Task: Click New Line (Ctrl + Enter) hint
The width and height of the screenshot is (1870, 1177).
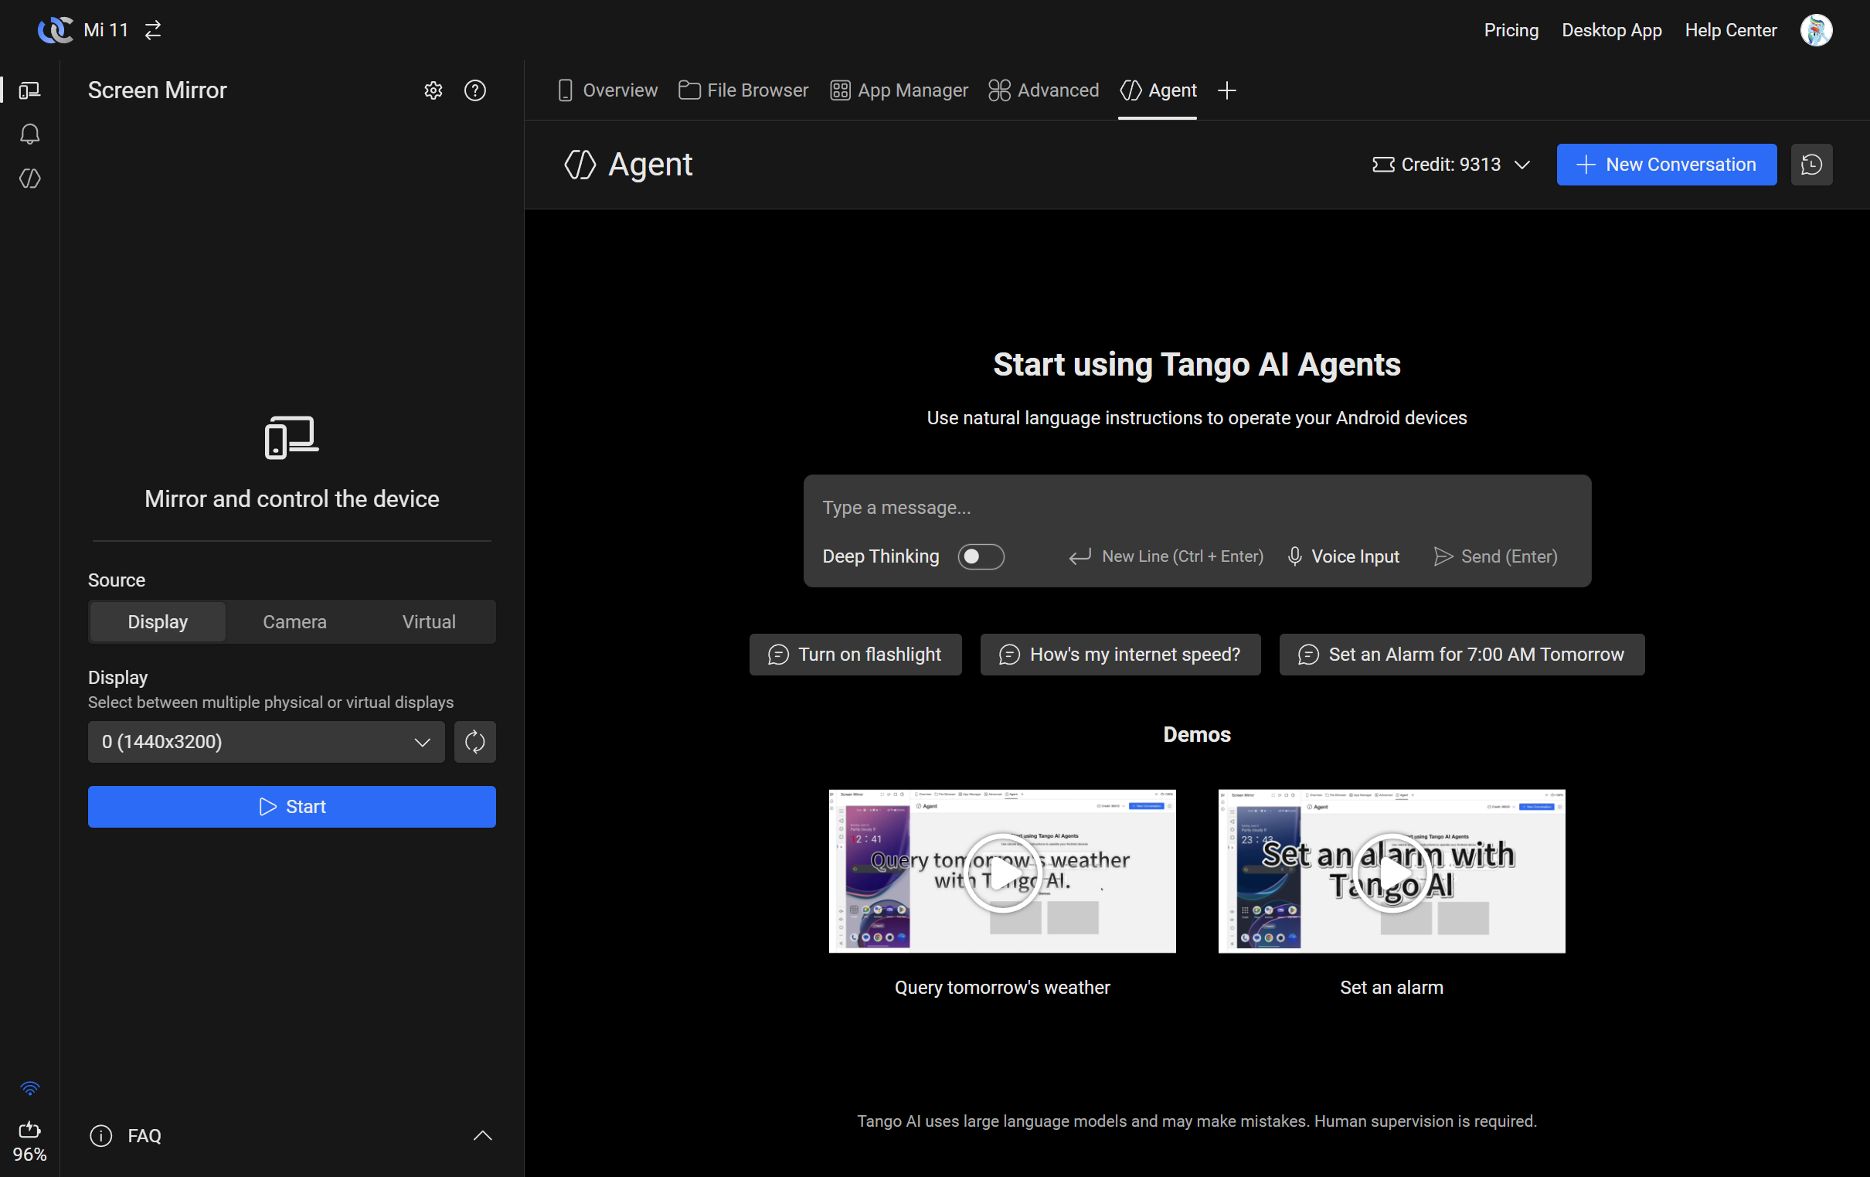Action: pos(1165,556)
